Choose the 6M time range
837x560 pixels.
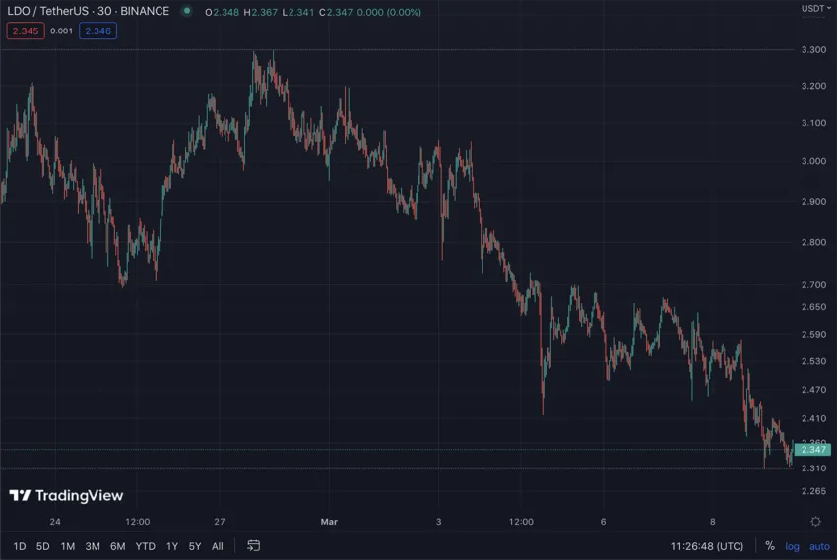(x=117, y=546)
